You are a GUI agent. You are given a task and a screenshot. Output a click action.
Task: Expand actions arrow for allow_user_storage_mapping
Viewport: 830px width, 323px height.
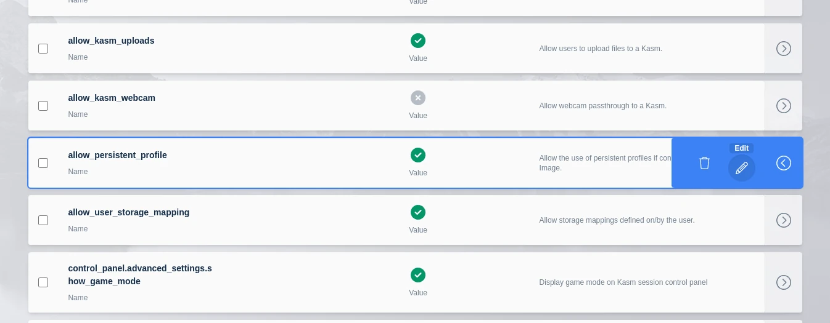783,220
